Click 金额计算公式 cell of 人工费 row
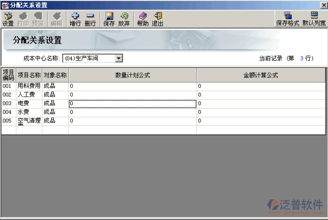This screenshot has width=328, height=220. [261, 95]
